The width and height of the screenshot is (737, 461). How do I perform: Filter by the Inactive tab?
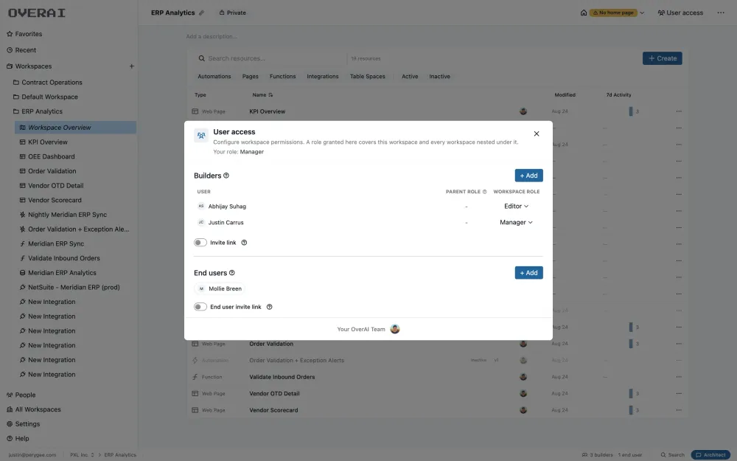439,76
